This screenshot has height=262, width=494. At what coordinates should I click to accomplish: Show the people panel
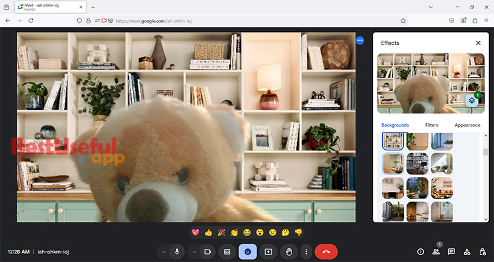436,252
